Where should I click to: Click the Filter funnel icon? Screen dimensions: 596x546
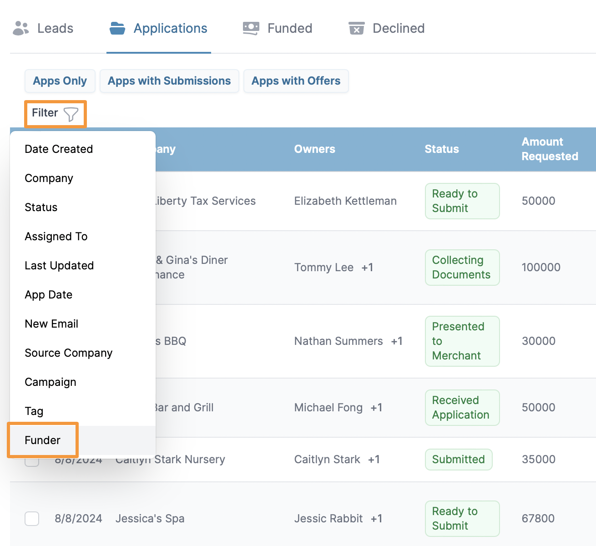point(71,114)
